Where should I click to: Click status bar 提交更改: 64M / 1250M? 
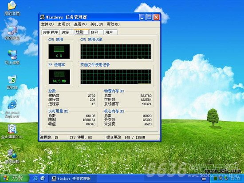(x=126, y=137)
